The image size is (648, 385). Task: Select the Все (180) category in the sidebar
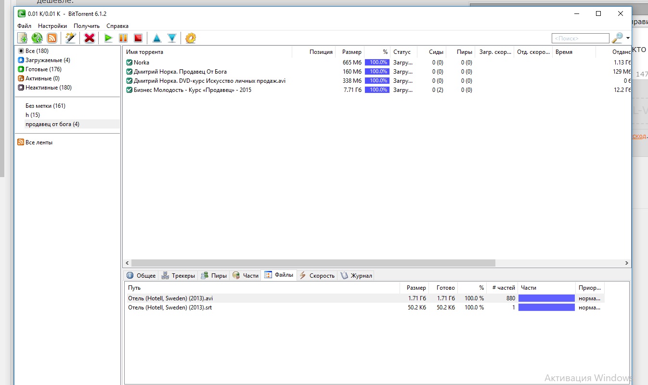(37, 51)
